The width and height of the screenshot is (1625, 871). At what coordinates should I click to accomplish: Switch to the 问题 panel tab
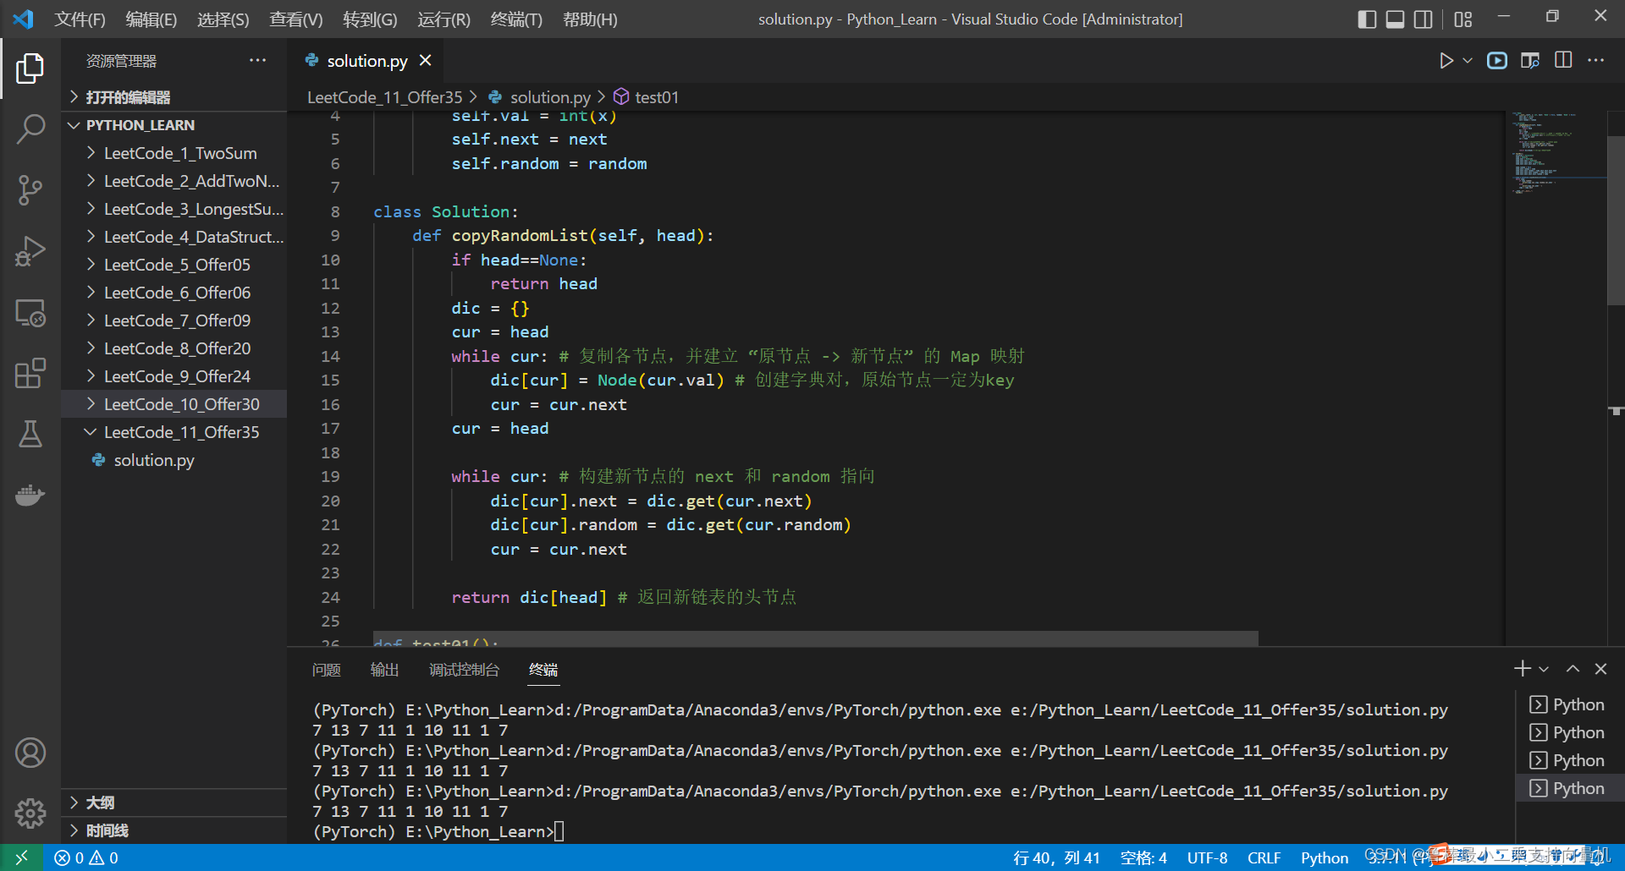tap(326, 670)
